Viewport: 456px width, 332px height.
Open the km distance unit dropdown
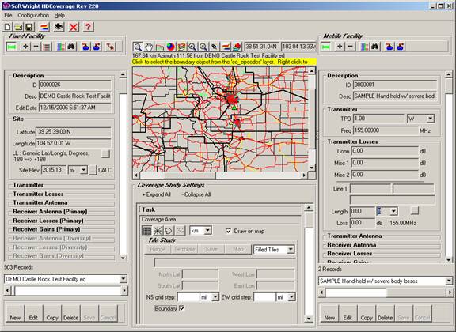207,231
